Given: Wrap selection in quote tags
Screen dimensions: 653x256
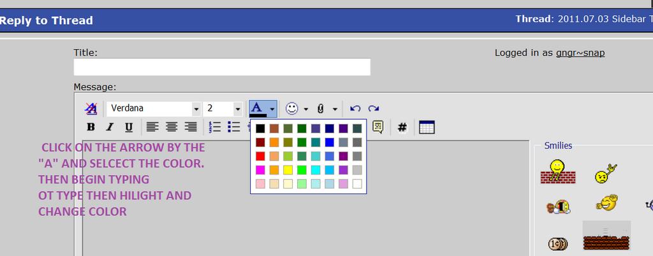Looking at the screenshot, I should point(378,127).
